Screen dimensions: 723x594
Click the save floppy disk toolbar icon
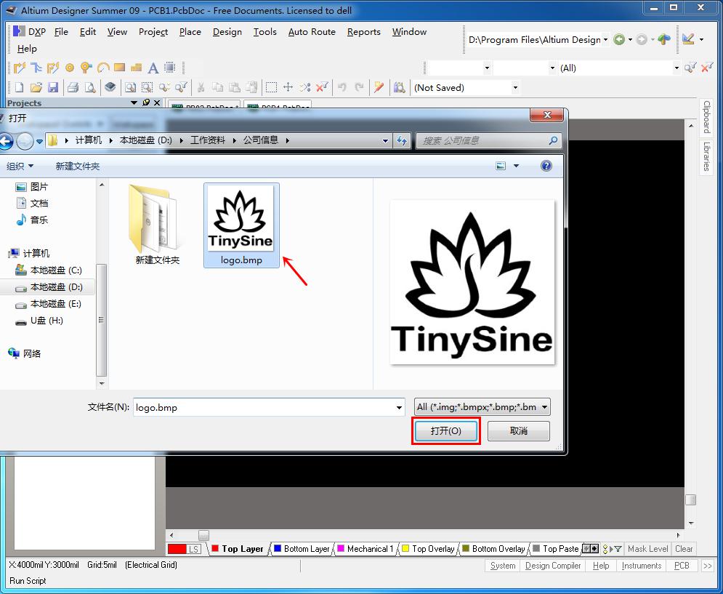click(x=53, y=87)
